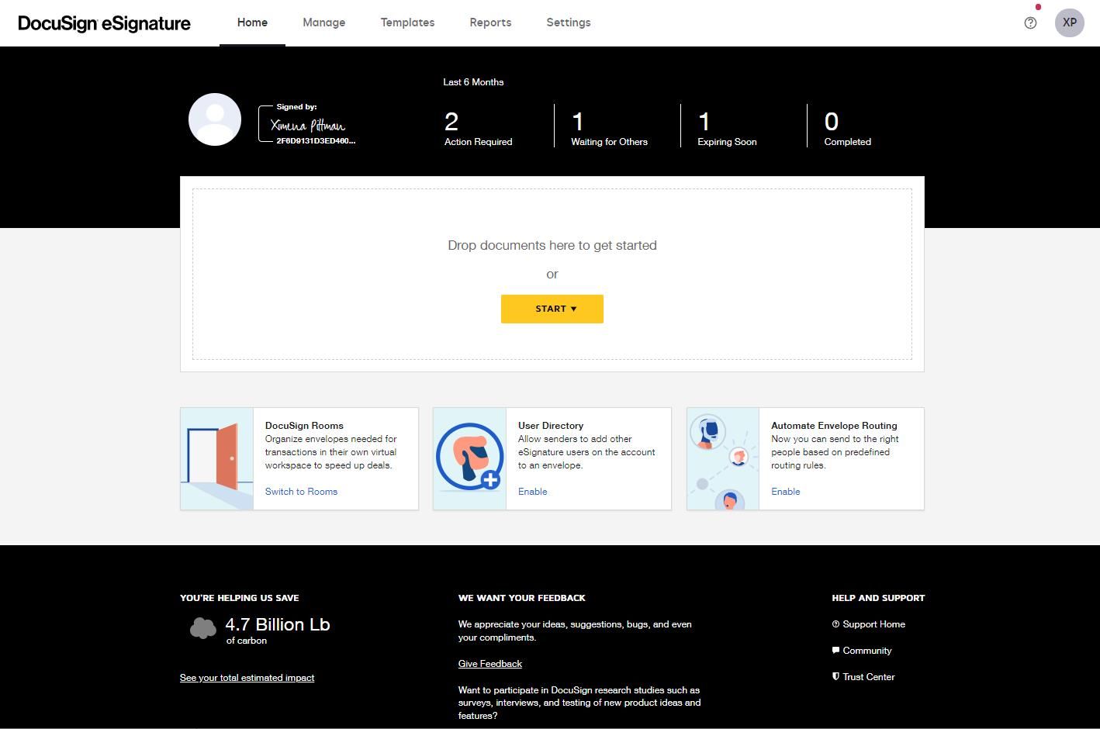Viewport: 1100px width, 729px height.
Task: Enable Automate Envelope Routing
Action: point(785,491)
